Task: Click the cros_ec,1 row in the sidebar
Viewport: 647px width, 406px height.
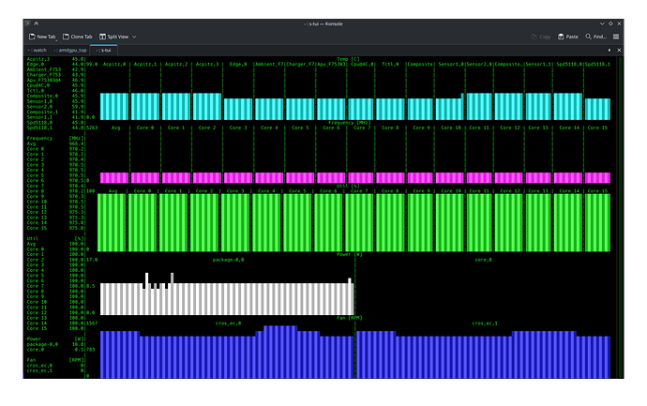Action: click(x=55, y=371)
